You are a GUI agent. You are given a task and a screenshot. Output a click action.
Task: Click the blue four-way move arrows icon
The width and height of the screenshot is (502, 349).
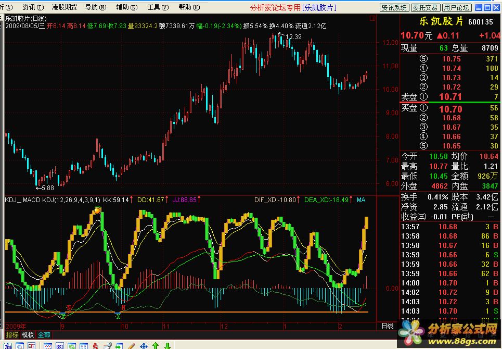tap(144, 346)
